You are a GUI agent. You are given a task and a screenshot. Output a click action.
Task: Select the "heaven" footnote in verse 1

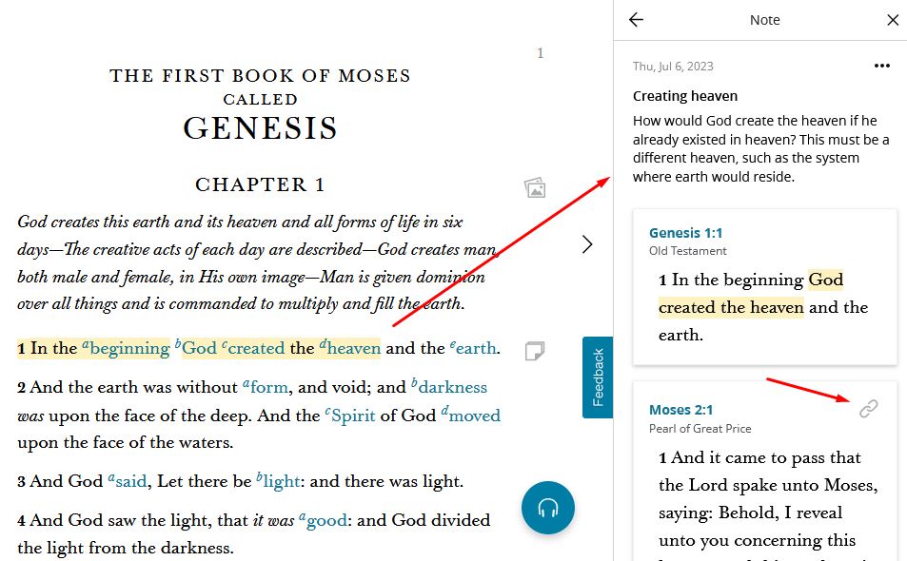[353, 349]
